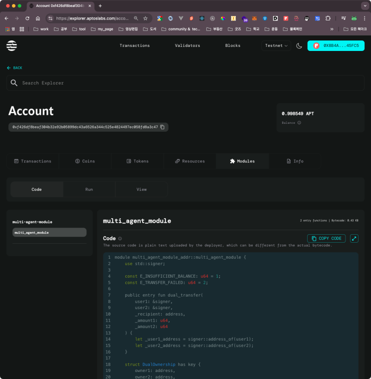The width and height of the screenshot is (371, 379).
Task: Select the View sub-tab
Action: 142,190
